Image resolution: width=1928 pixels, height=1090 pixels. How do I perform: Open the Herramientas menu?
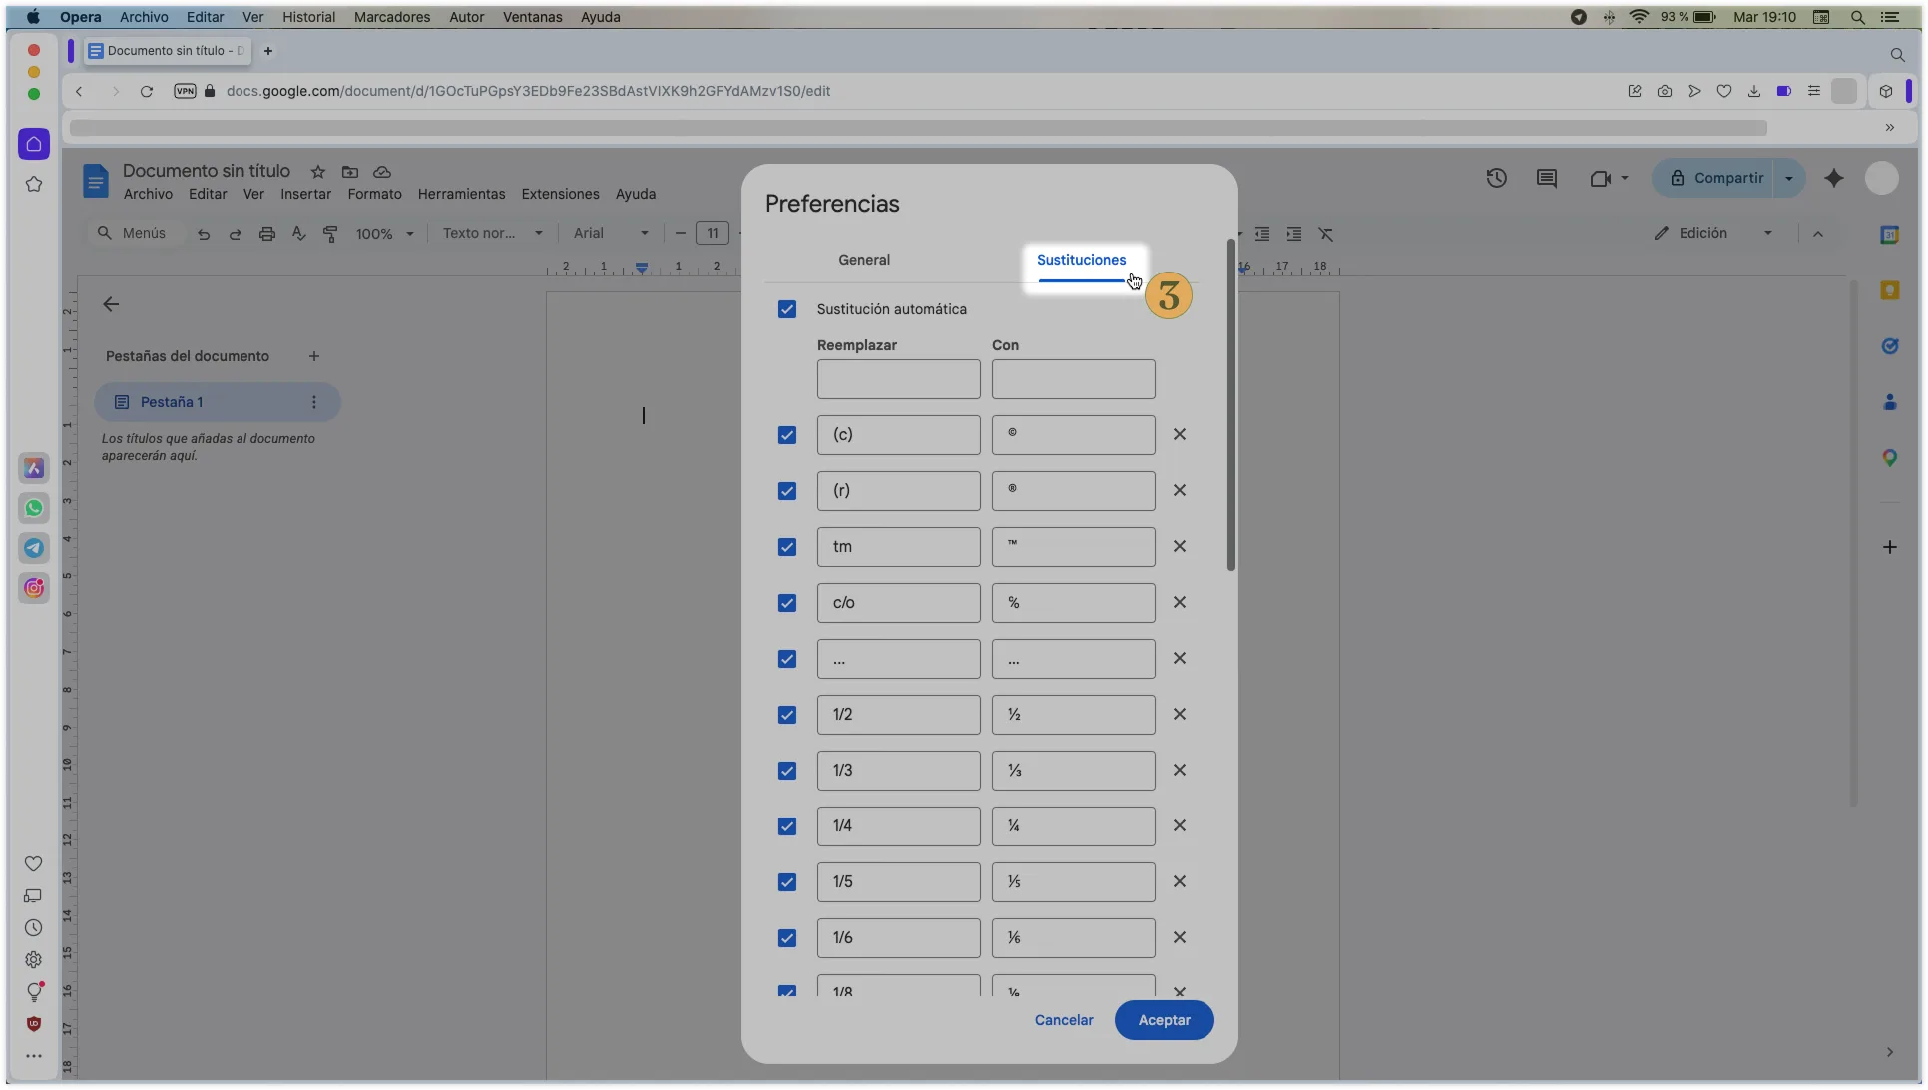coord(461,194)
